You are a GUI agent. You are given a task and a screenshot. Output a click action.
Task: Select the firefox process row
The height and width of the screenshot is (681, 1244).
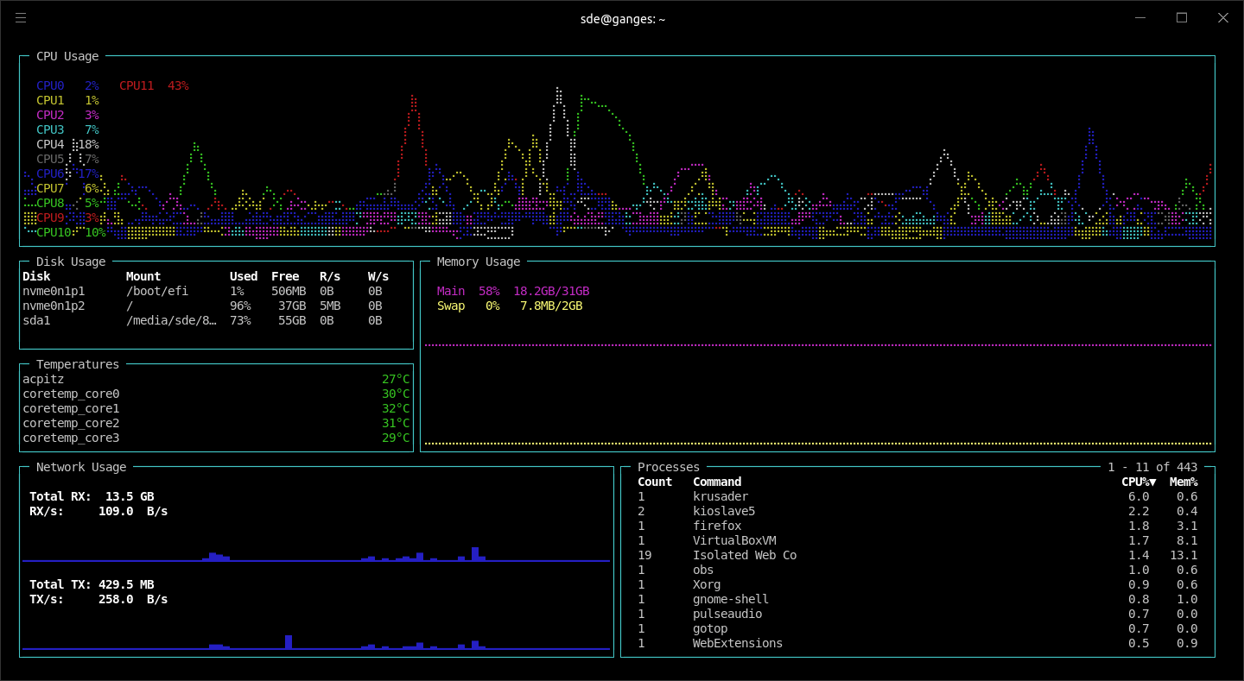coord(917,526)
